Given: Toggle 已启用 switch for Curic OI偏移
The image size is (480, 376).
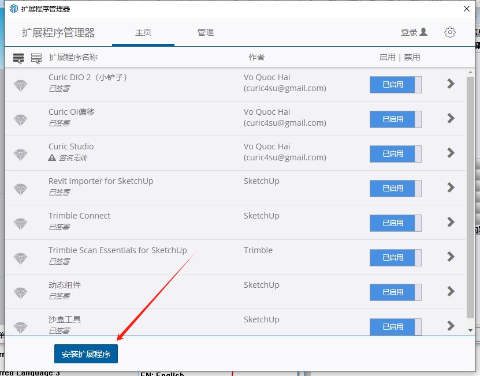Looking at the screenshot, I should pyautogui.click(x=396, y=119).
